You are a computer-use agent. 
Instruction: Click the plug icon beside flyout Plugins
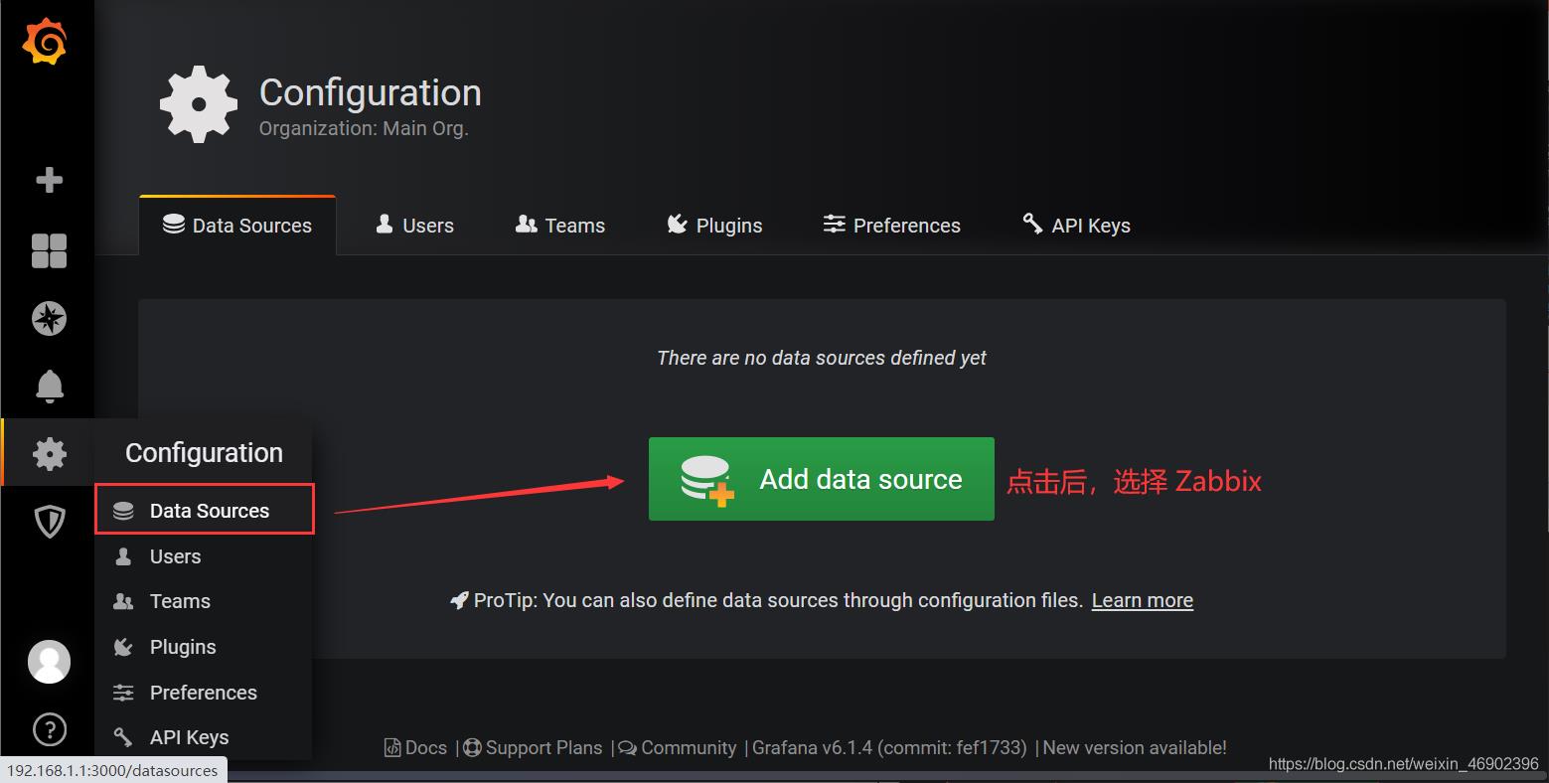(123, 647)
